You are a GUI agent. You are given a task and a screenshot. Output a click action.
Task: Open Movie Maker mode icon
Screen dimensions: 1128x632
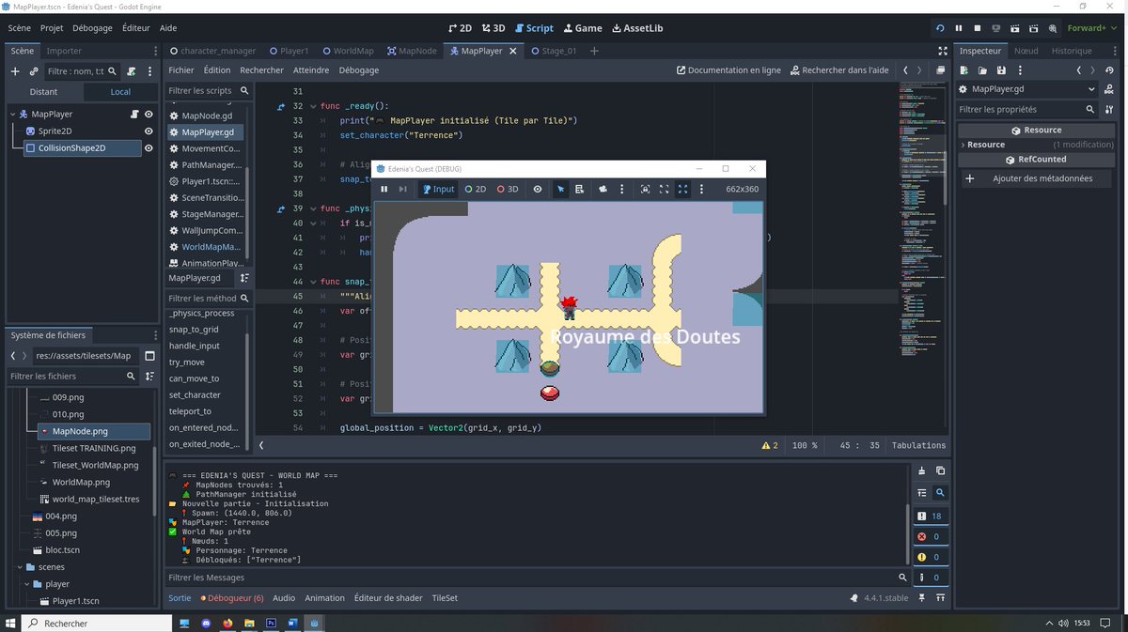1053,28
